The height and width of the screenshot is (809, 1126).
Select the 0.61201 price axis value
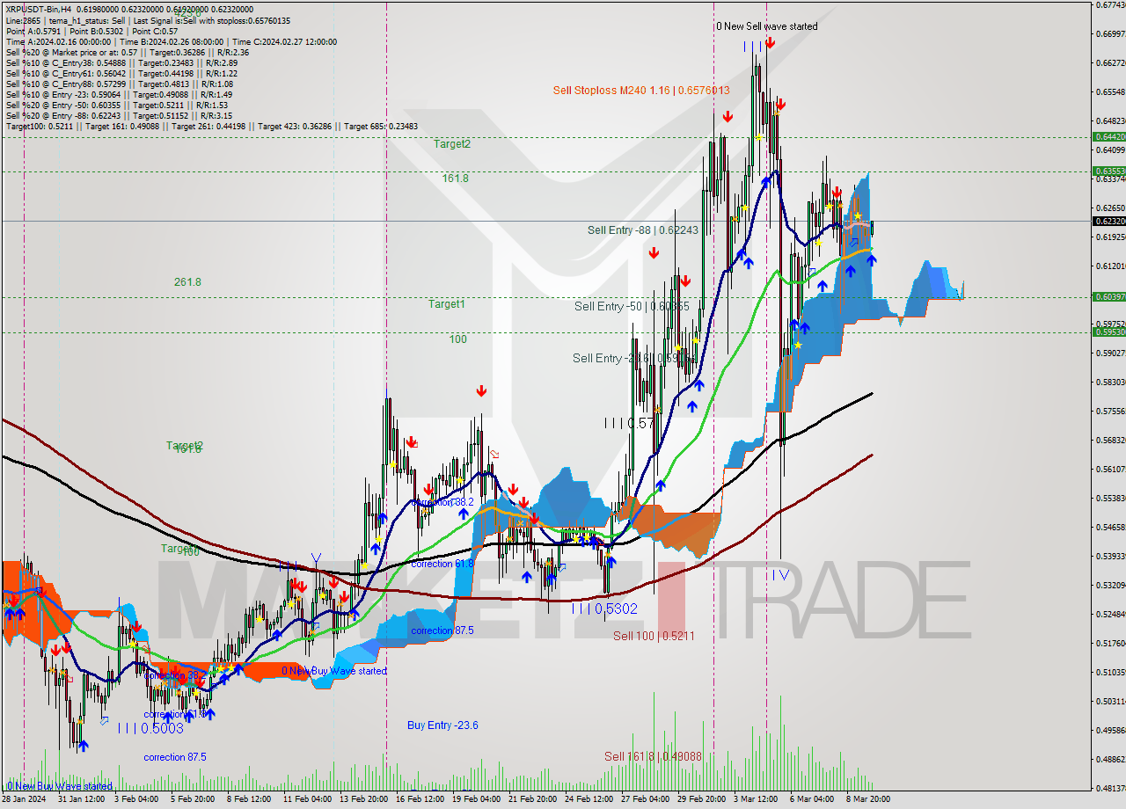(1110, 266)
